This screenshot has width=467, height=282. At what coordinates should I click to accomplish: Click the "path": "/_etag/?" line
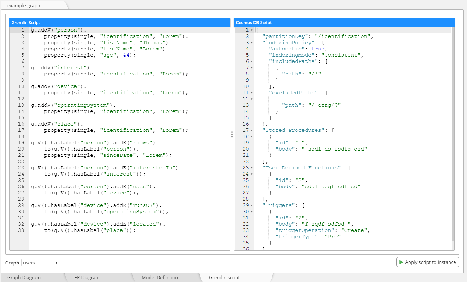pos(311,105)
